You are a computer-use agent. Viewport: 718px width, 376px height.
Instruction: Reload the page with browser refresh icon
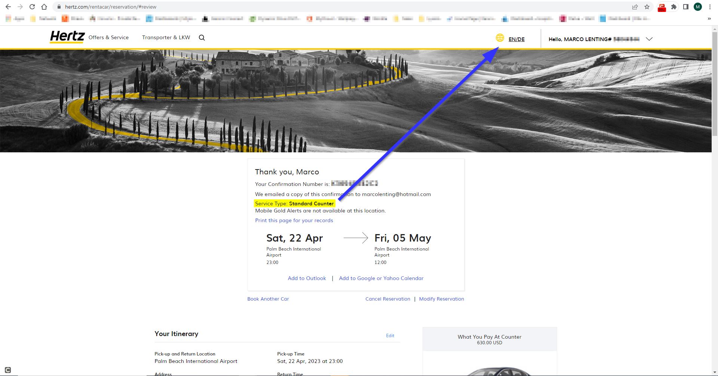coord(32,7)
